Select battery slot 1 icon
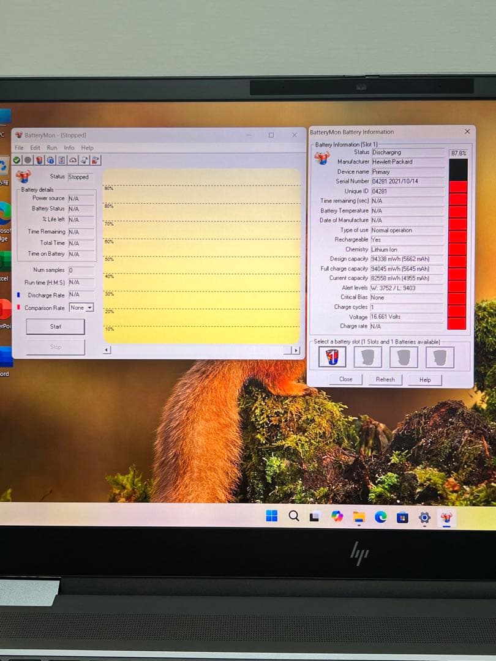Viewport: 496px width, 661px height. tap(332, 357)
